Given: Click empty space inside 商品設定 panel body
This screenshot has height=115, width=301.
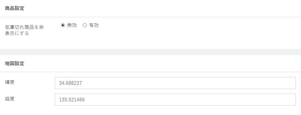Looking at the screenshot, I should 173,38.
